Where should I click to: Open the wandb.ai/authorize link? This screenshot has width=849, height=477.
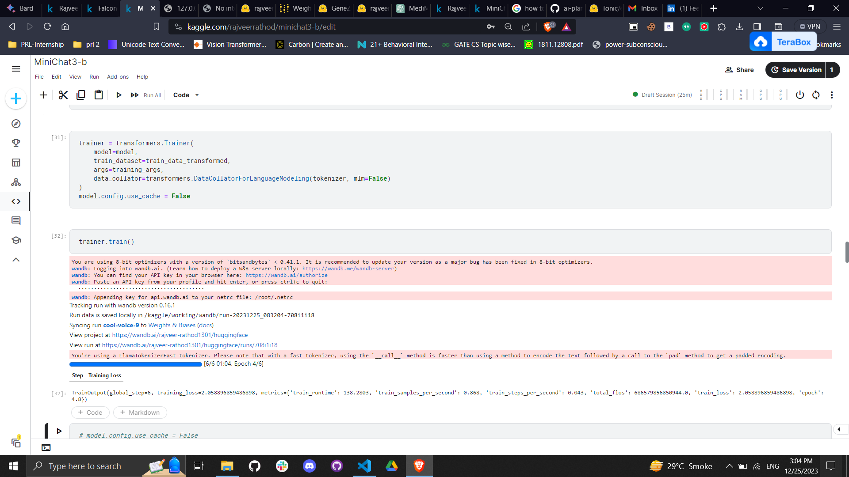coord(287,275)
